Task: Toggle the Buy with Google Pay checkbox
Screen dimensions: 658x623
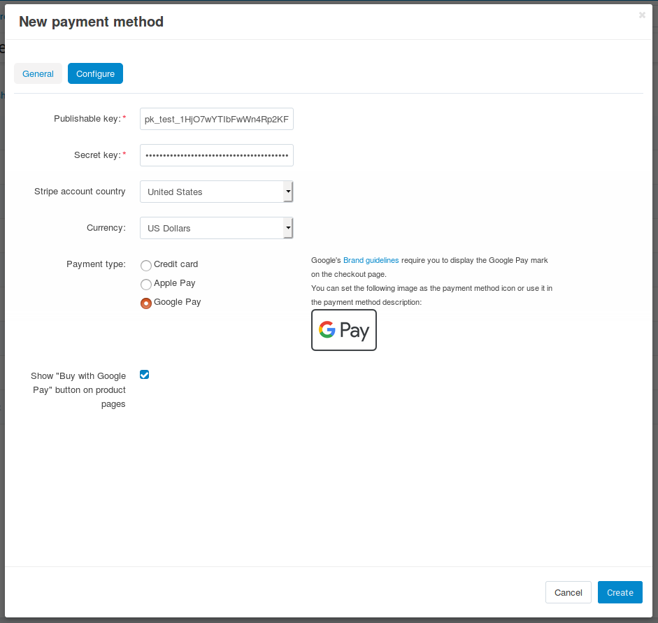Action: [x=144, y=375]
